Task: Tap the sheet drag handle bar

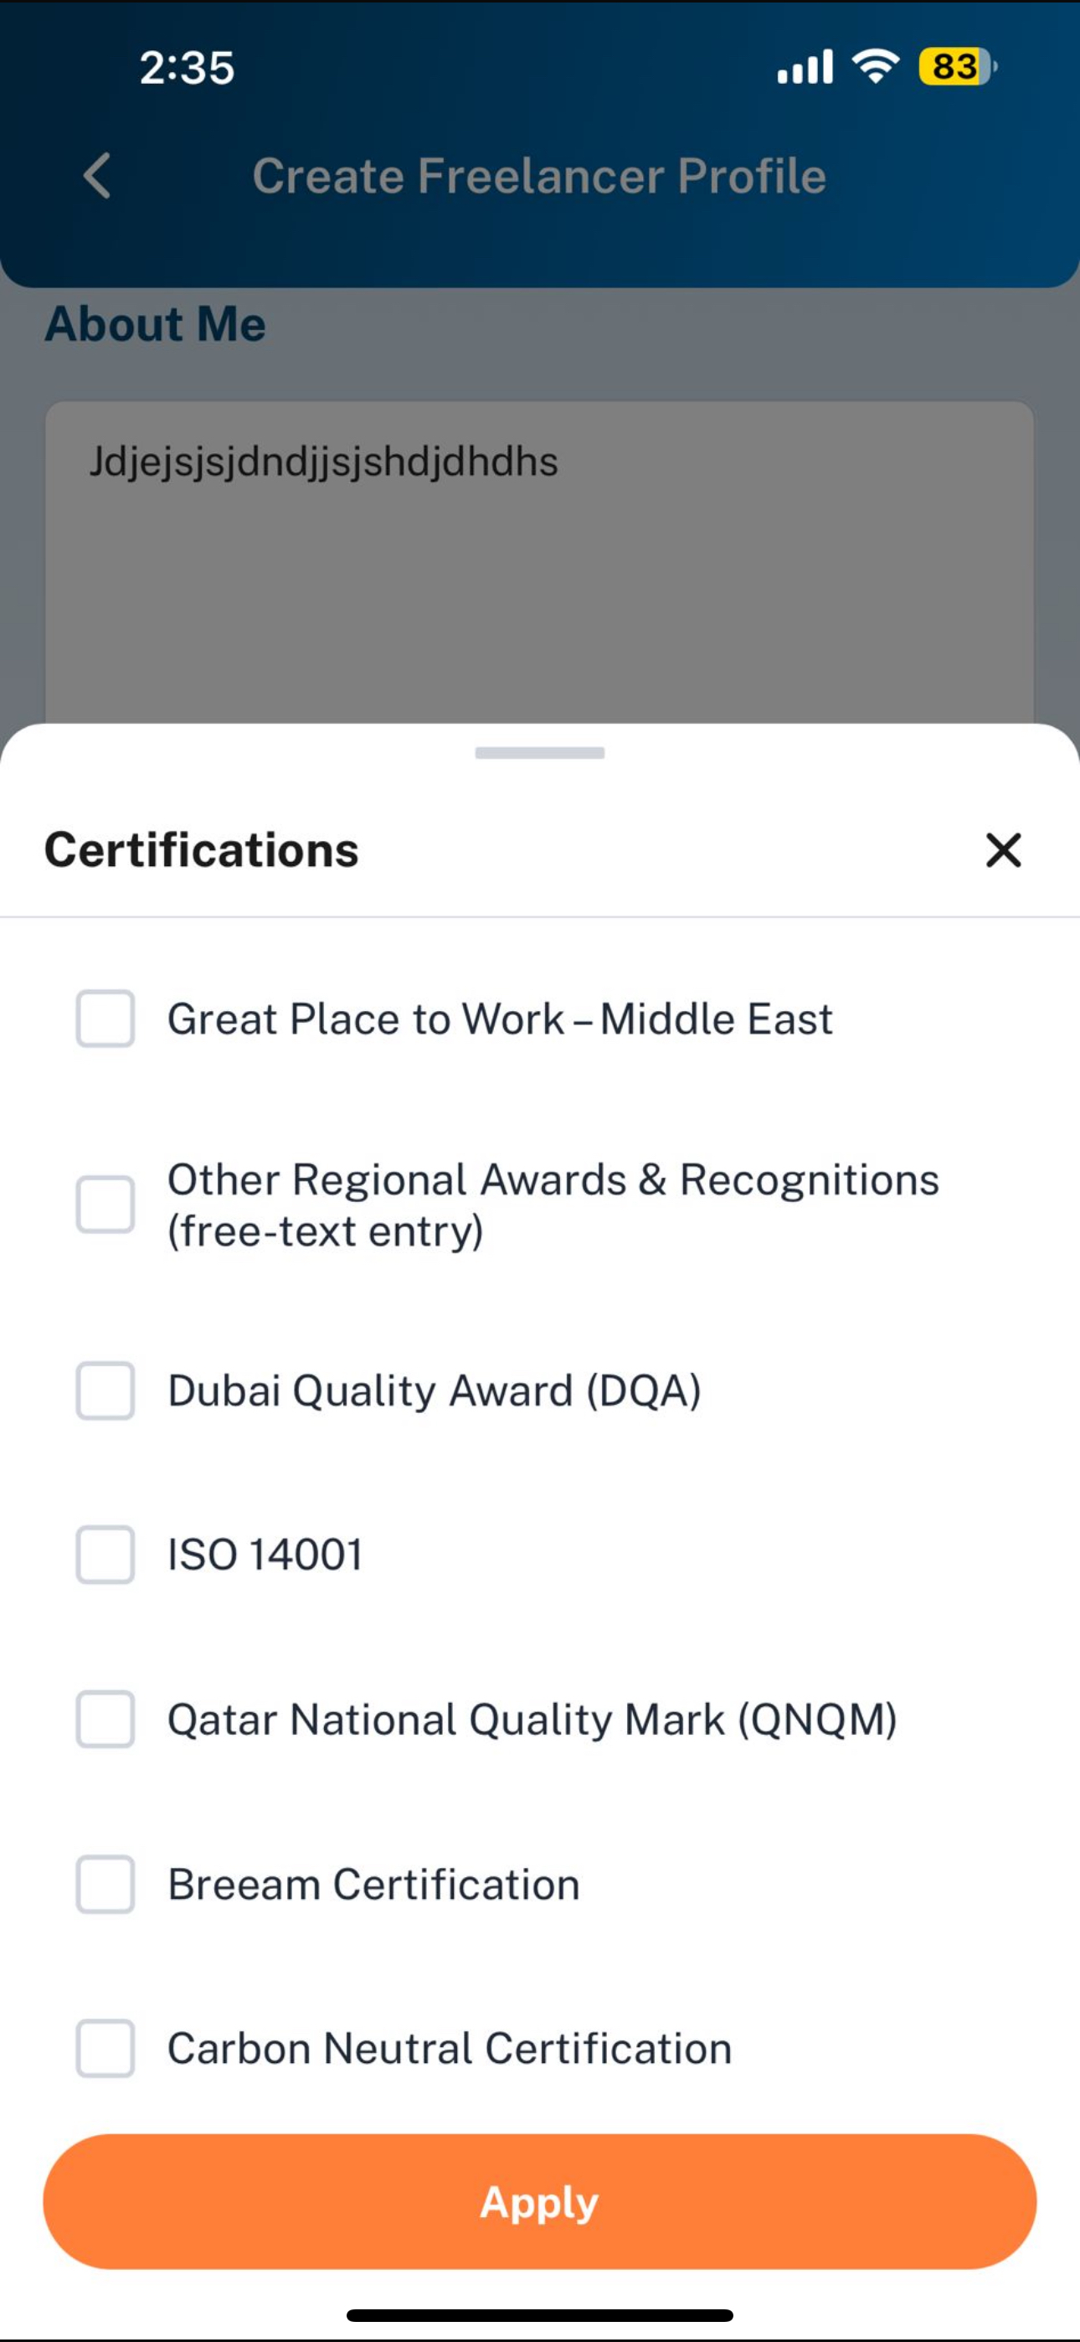Action: click(540, 753)
